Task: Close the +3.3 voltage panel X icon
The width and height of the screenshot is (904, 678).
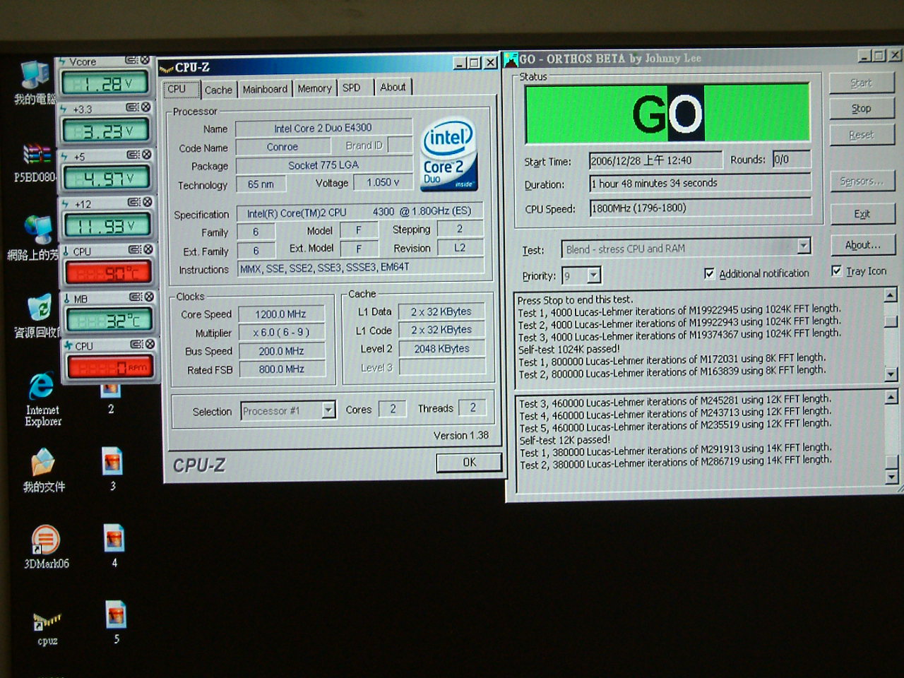Action: [145, 107]
